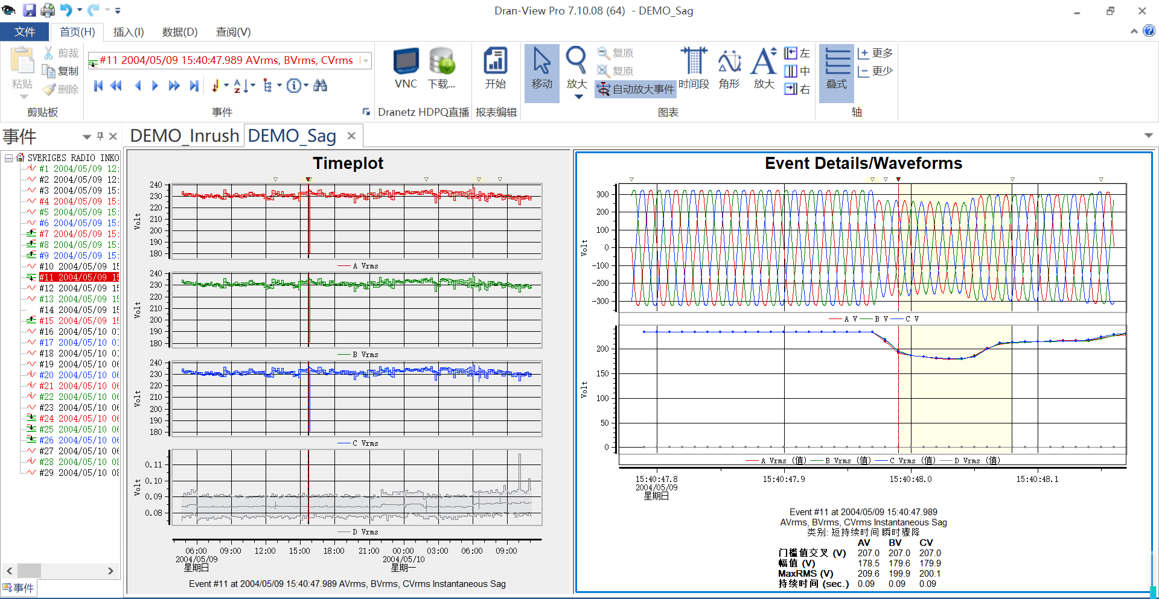
Task: Open the 插入(I) ribbon tab
Action: click(128, 32)
